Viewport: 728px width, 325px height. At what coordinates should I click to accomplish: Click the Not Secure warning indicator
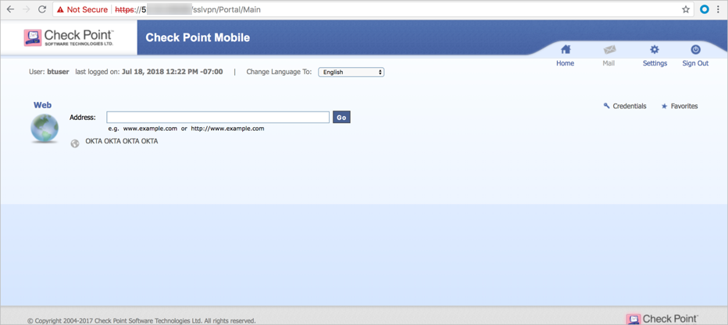click(x=82, y=9)
